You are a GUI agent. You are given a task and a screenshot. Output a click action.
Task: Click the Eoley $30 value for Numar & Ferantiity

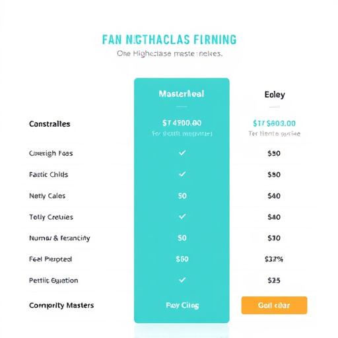point(274,238)
